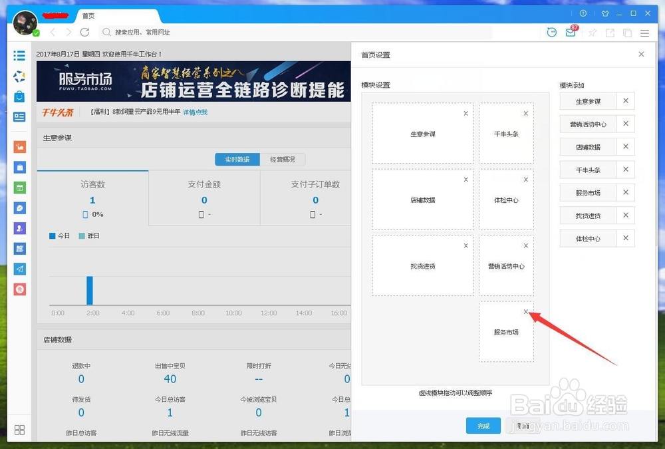Image resolution: width=665 pixels, height=449 pixels.
Task: Click the share/export icon in toolbar
Action: click(610, 33)
